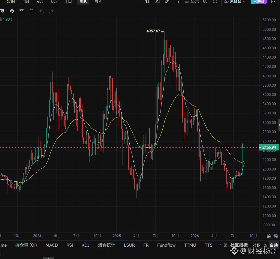Open the drawing pencil tool
Screen dimensions: 280x259
[x=167, y=2]
